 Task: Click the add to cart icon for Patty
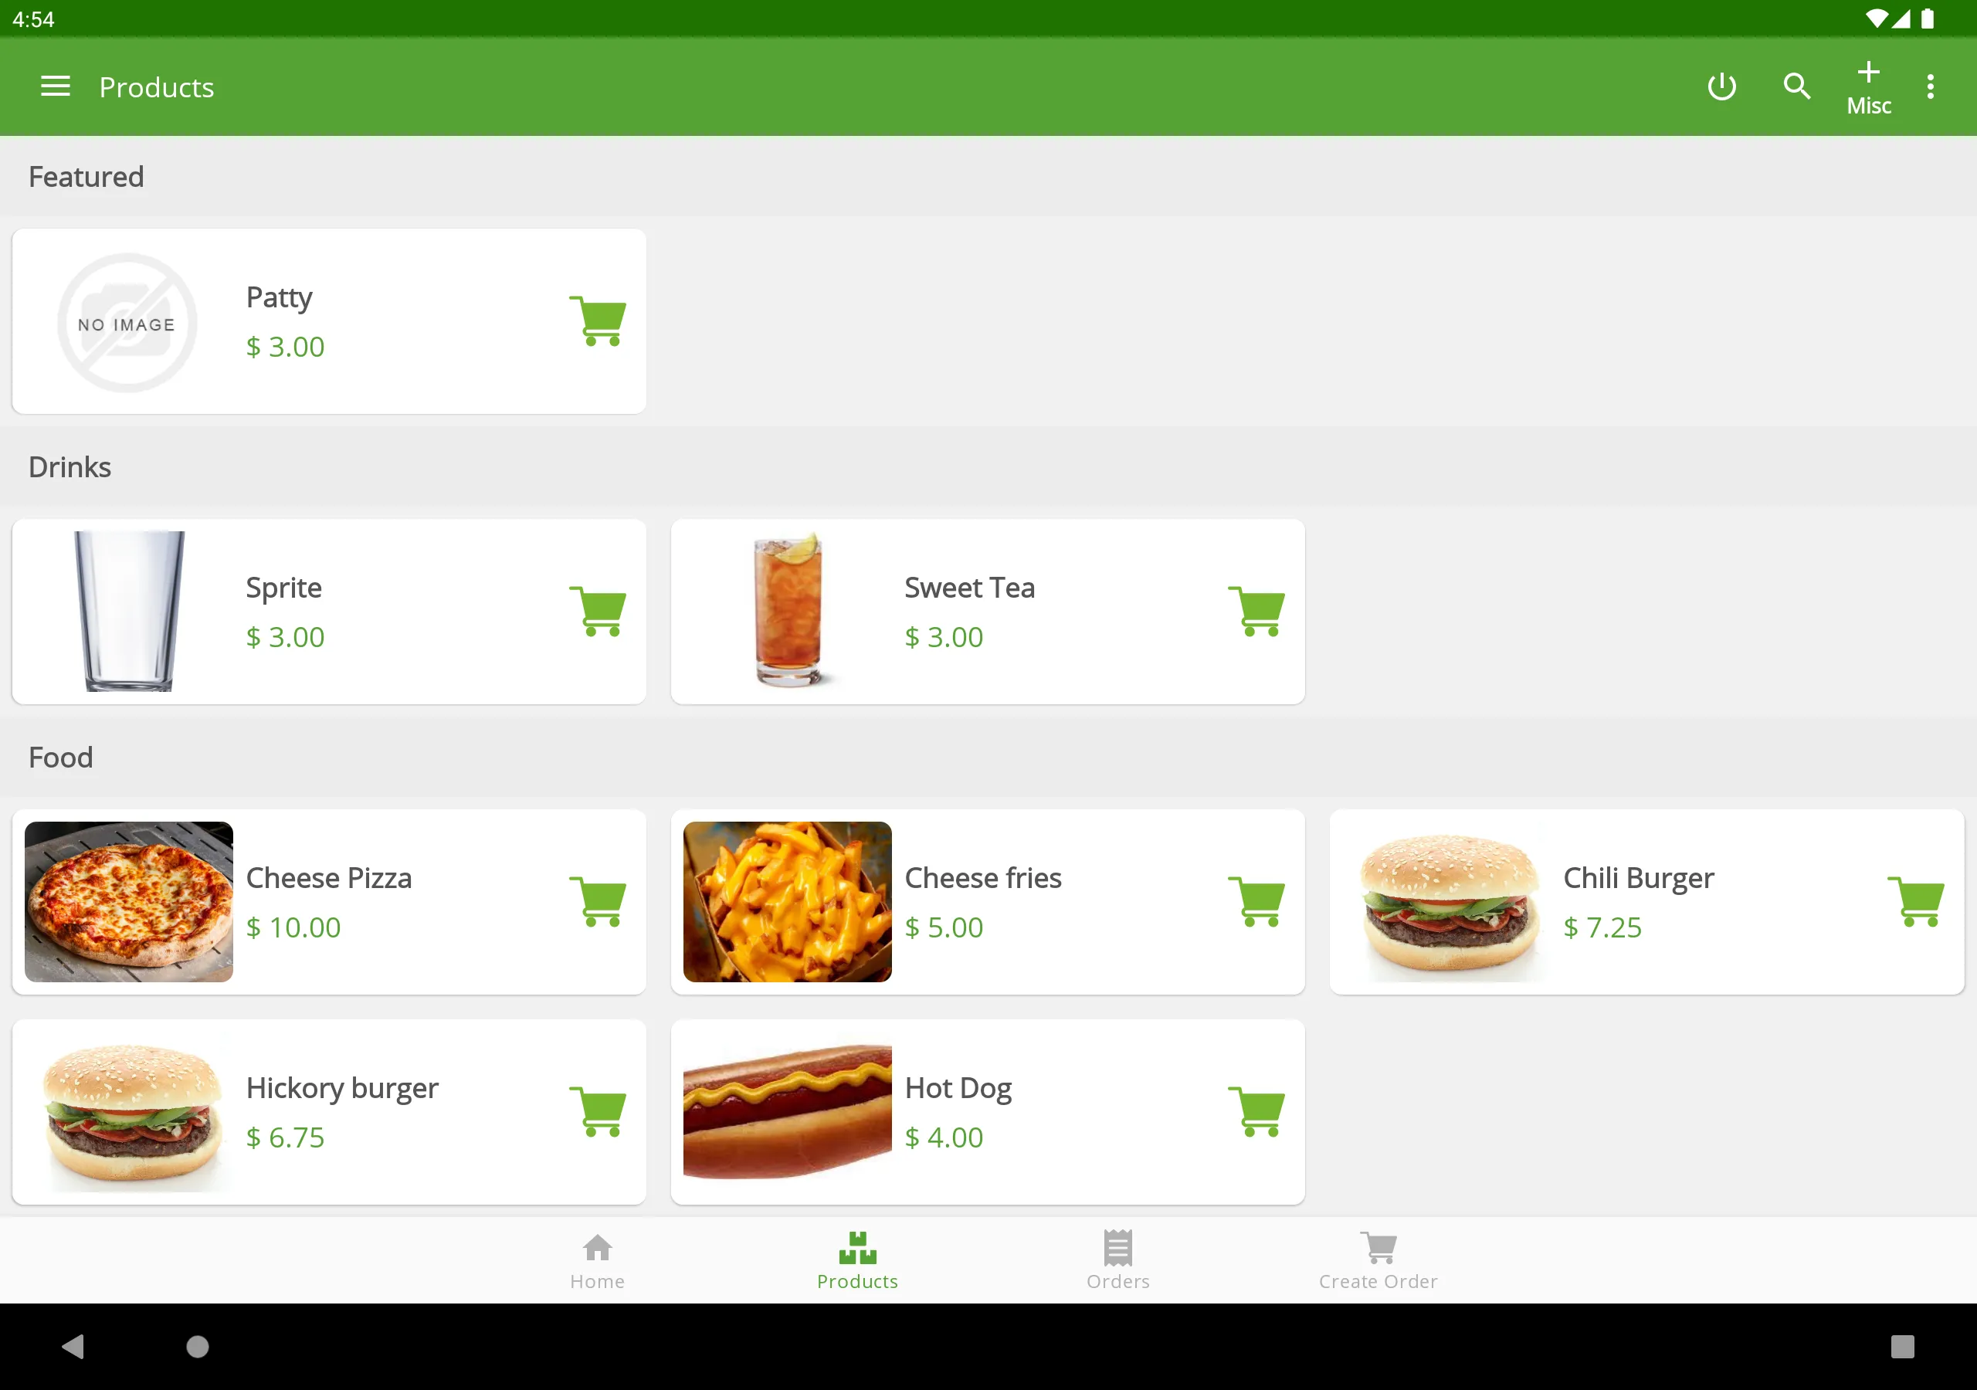click(597, 319)
